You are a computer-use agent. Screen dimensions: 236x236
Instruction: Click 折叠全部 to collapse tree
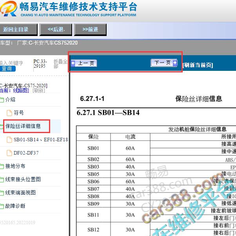pos(60,64)
